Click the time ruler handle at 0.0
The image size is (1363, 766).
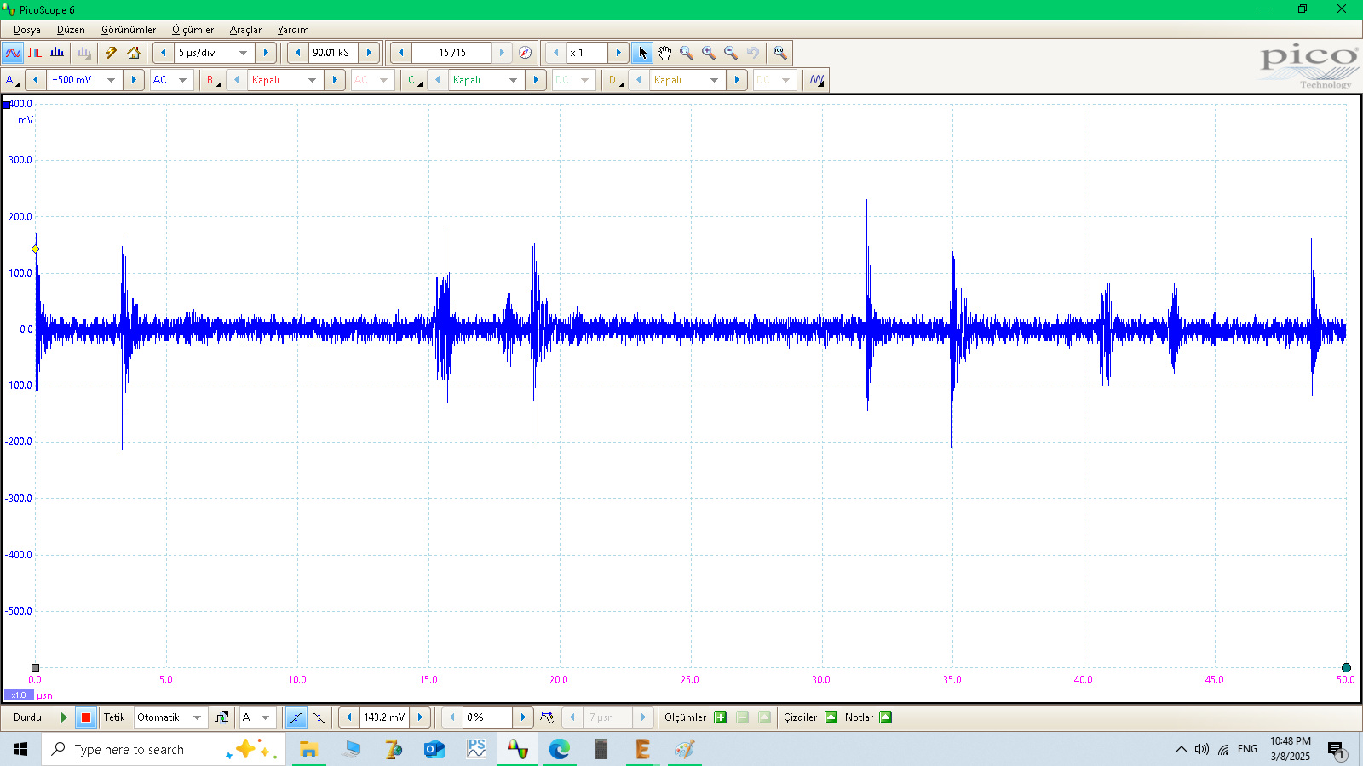click(x=35, y=668)
